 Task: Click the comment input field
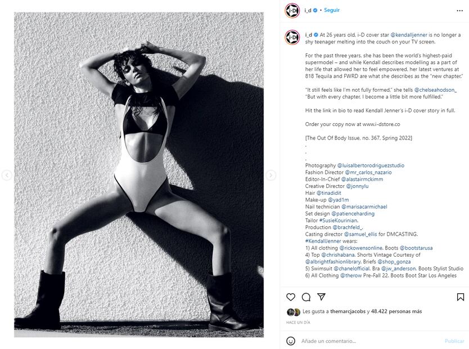(369, 341)
